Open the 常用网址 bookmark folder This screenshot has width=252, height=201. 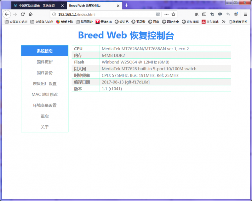(84, 22)
